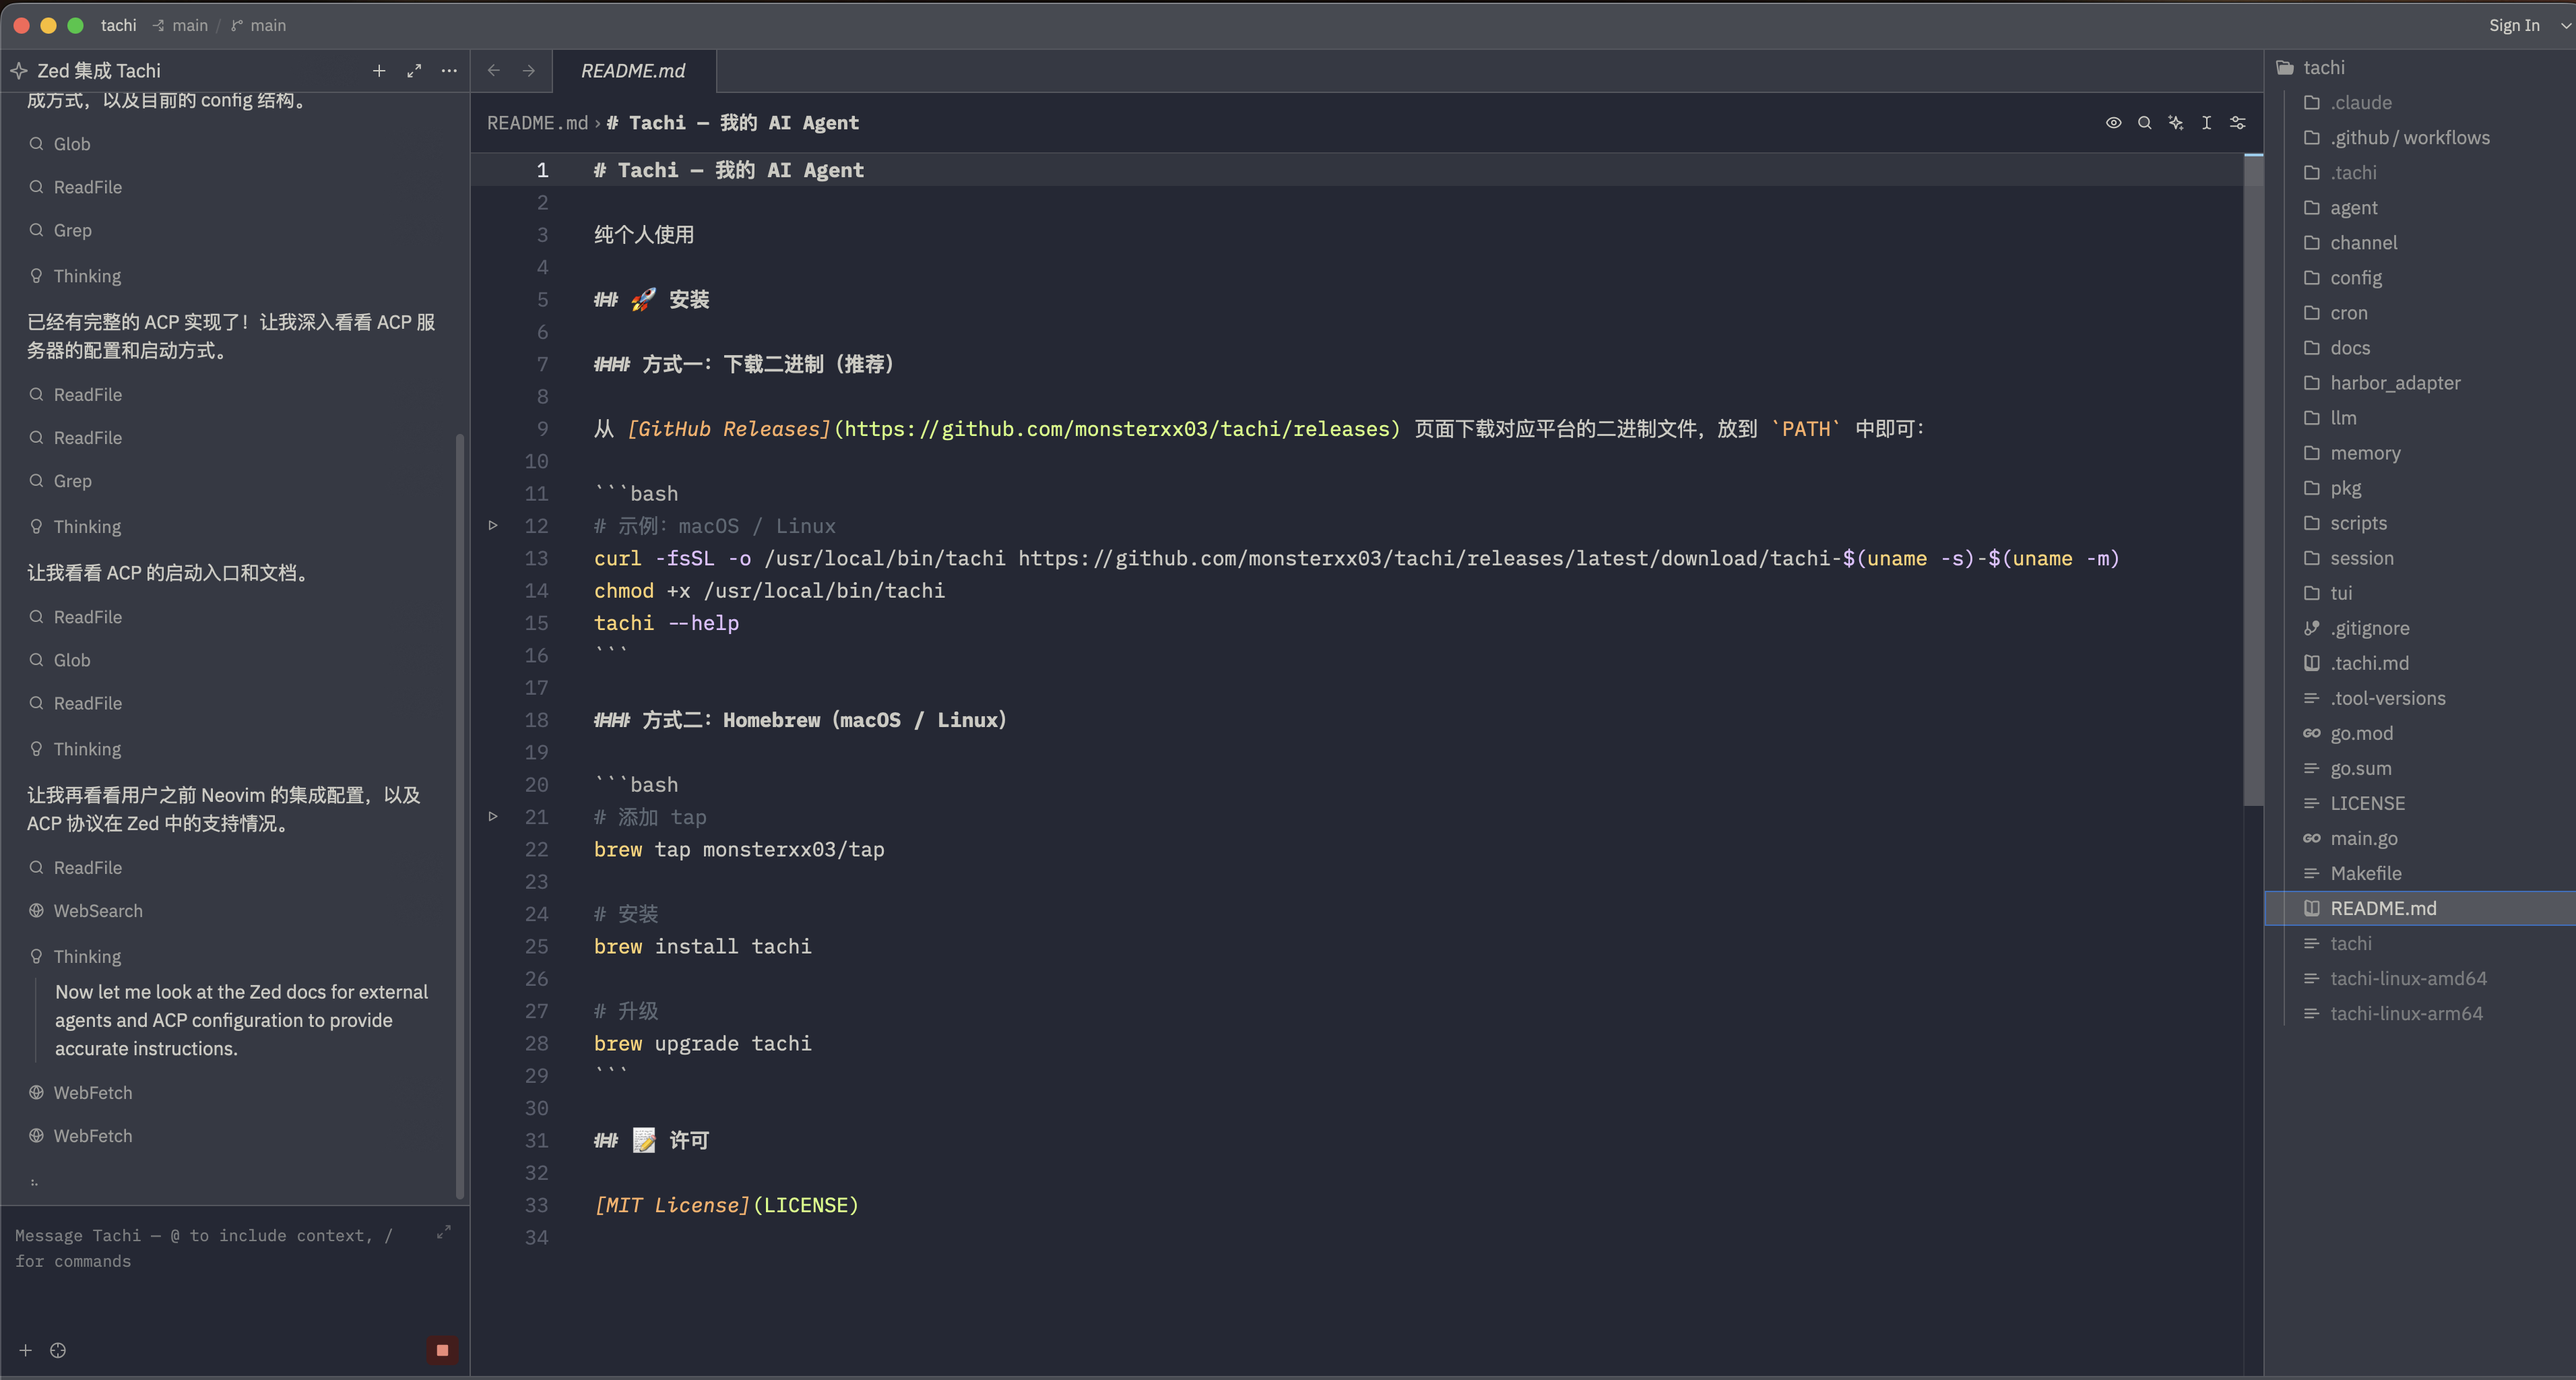The width and height of the screenshot is (2576, 1380).
Task: Click the tachi project name in title bar
Action: (x=118, y=25)
